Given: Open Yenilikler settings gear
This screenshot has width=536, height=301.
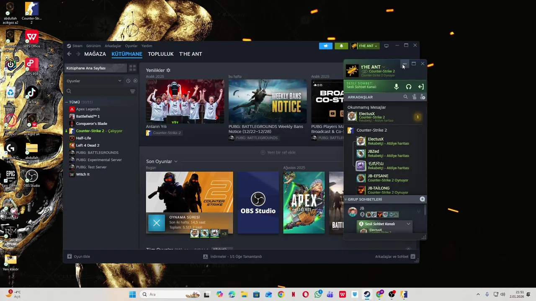Looking at the screenshot, I should [168, 70].
